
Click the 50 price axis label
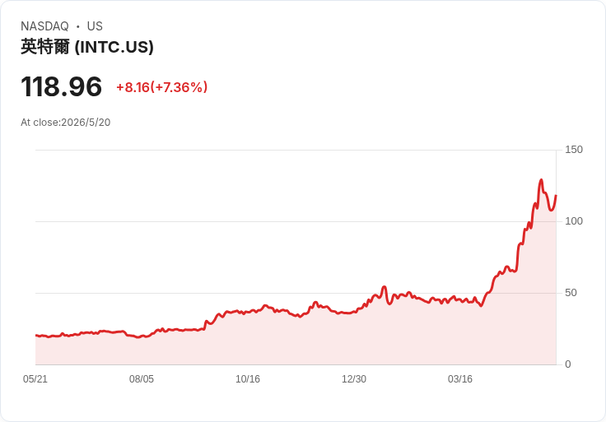pyautogui.click(x=571, y=293)
